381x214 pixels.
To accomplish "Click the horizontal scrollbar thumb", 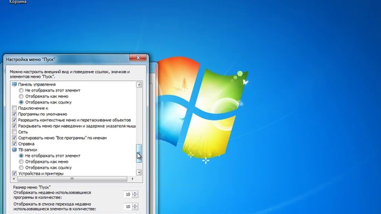I will (72, 179).
